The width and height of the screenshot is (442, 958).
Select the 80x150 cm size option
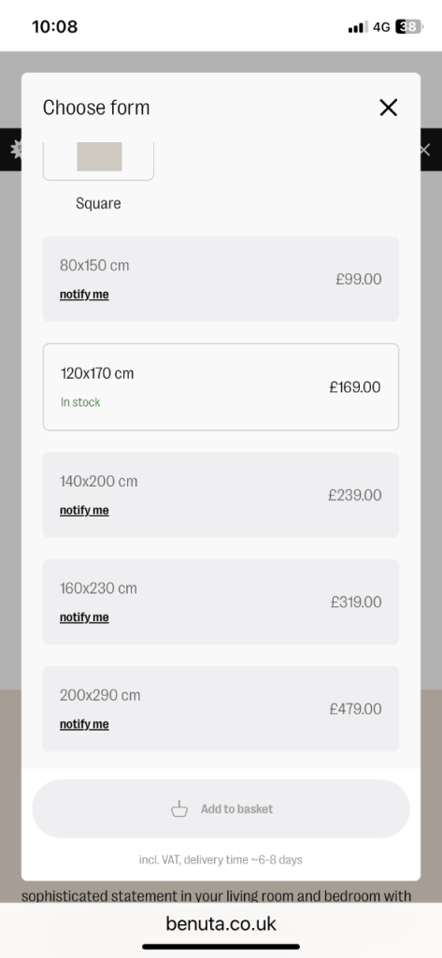[221, 279]
